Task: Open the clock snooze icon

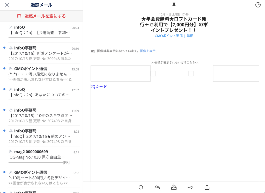Action: (258, 5)
